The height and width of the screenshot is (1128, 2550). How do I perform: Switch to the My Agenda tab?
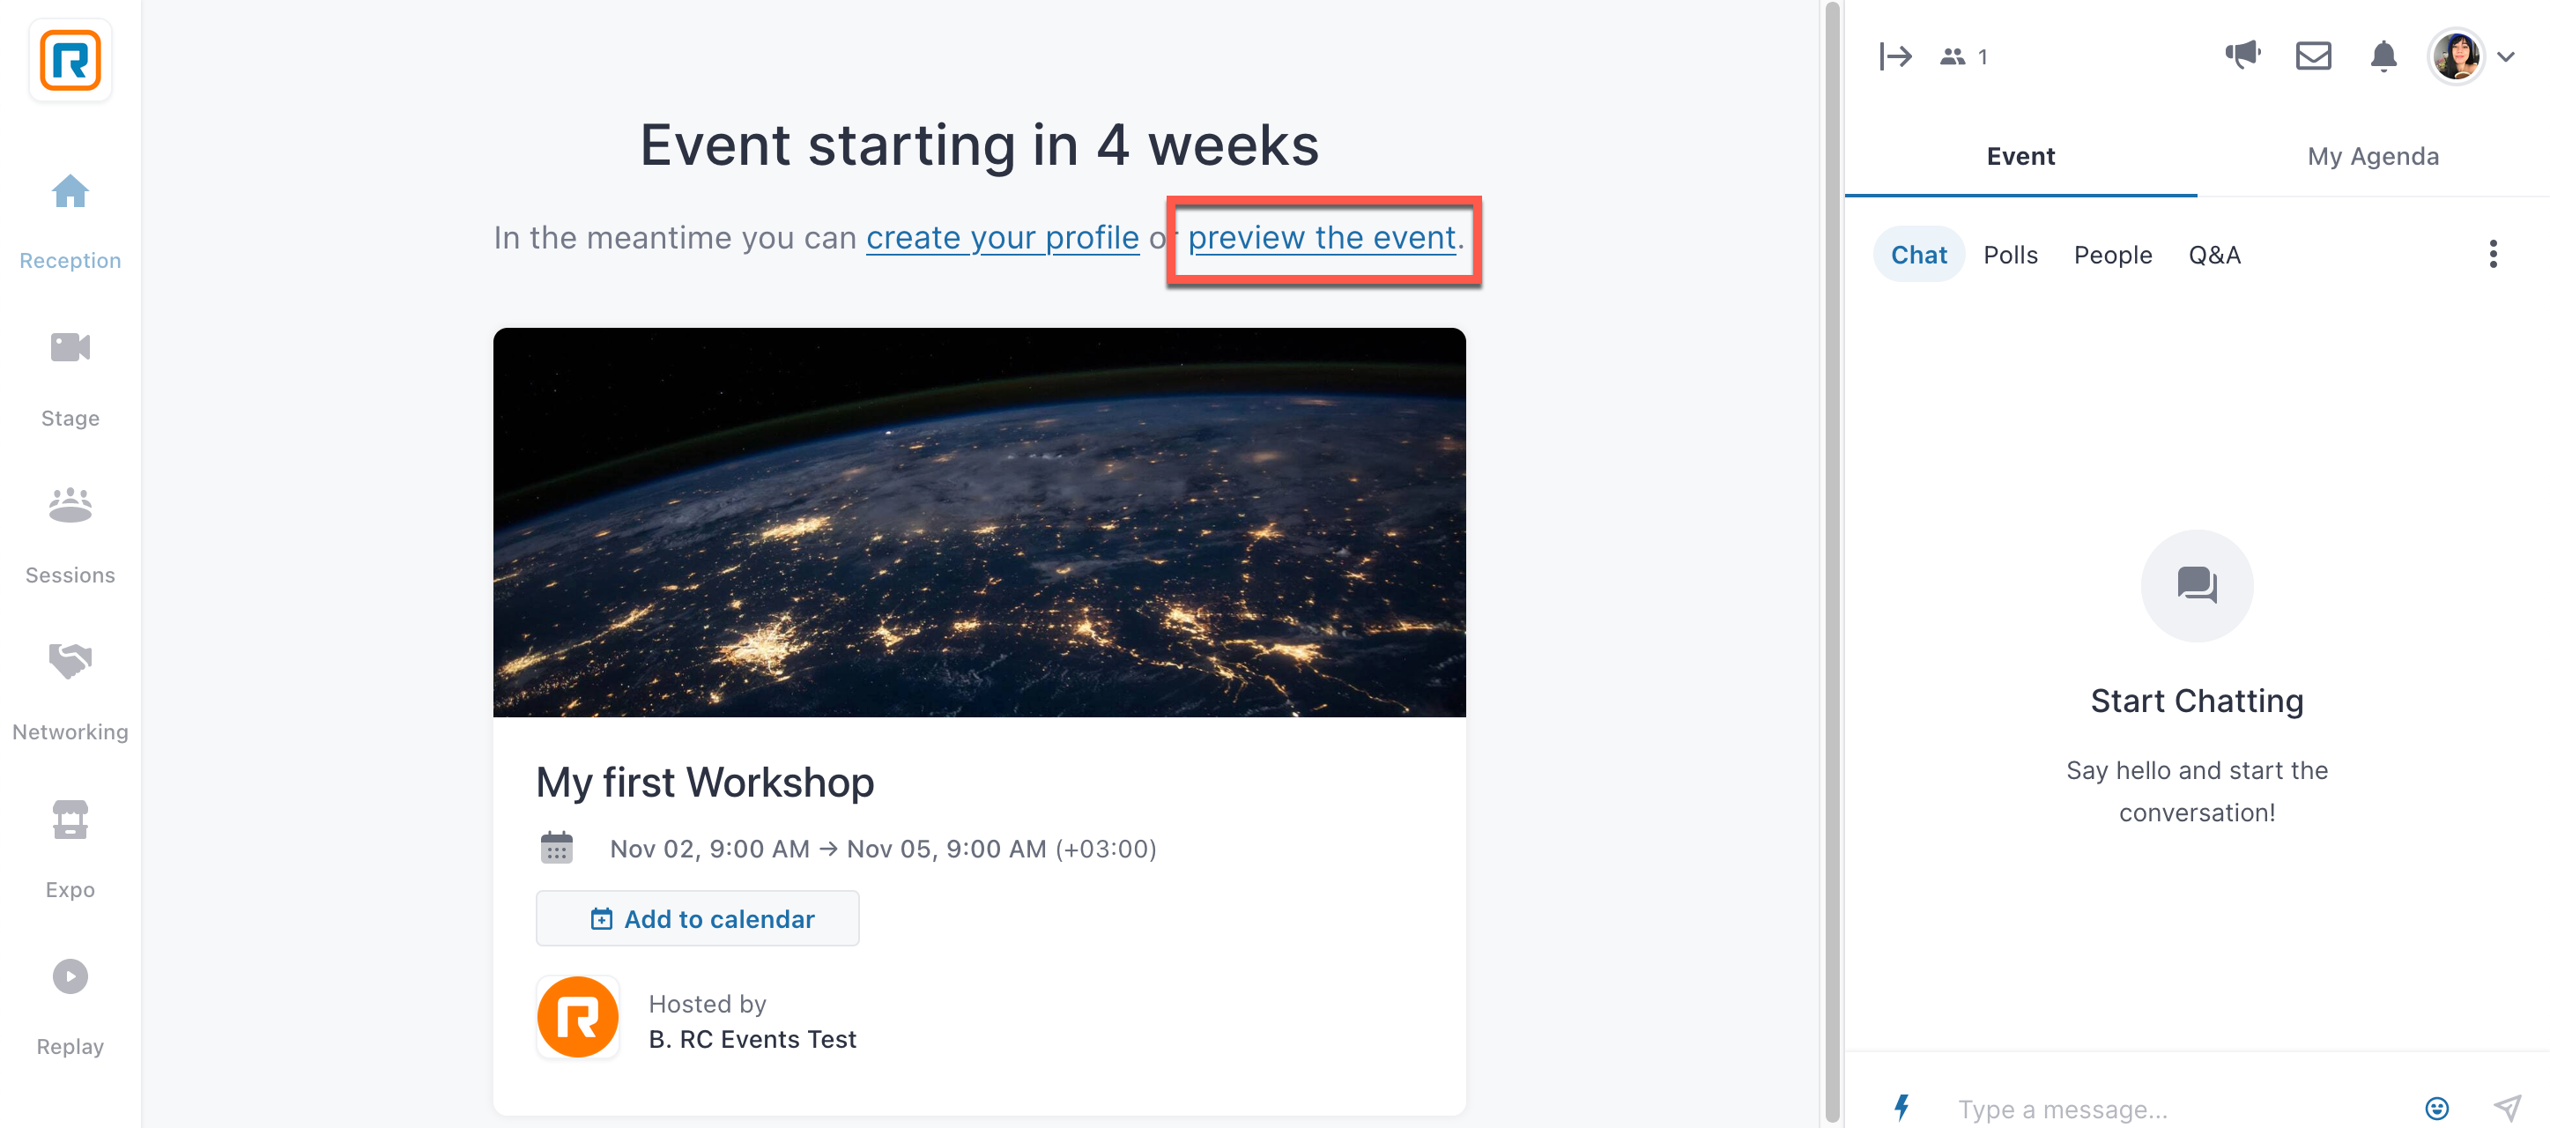point(2373,155)
